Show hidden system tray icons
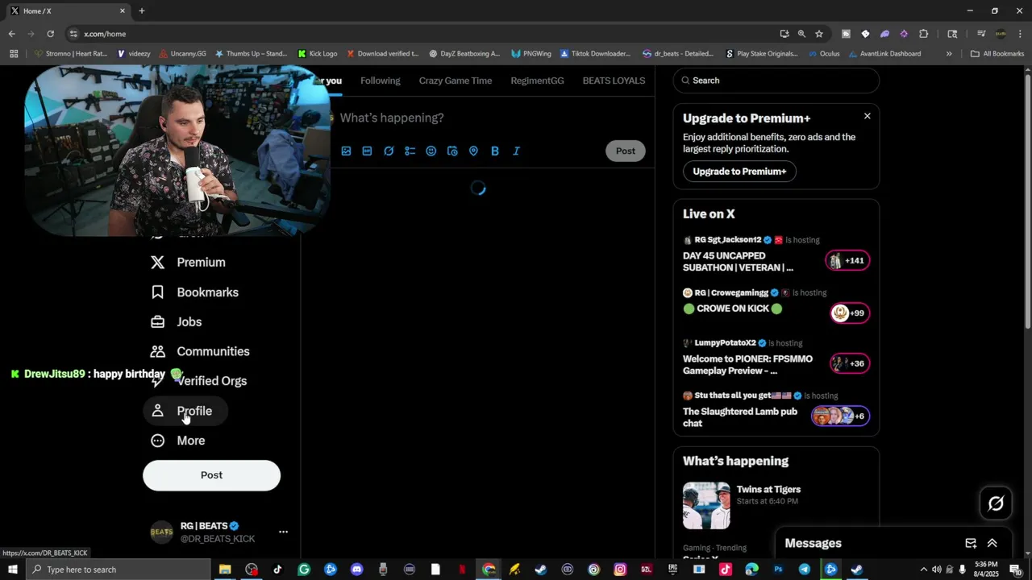 pyautogui.click(x=924, y=570)
